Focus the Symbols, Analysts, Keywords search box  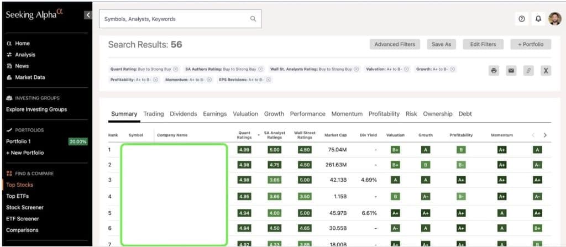pyautogui.click(x=180, y=19)
